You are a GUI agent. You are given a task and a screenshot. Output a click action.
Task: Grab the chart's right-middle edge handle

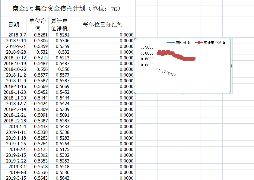tap(231, 66)
